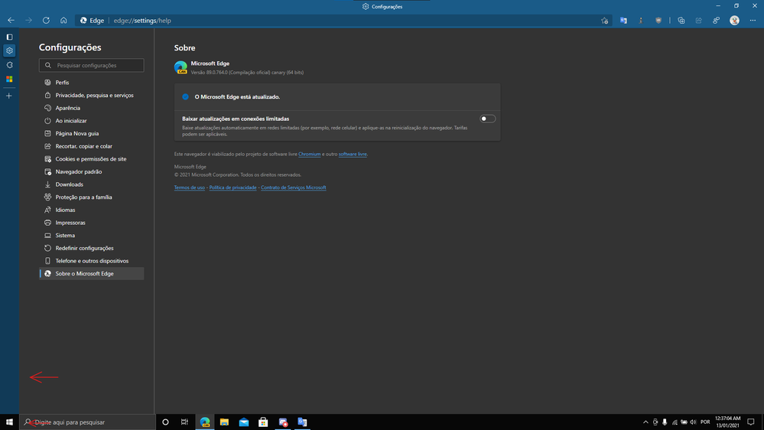The image size is (764, 430).
Task: Select the Microsoft logo tab in the vertical tabs
Action: pyautogui.click(x=9, y=79)
